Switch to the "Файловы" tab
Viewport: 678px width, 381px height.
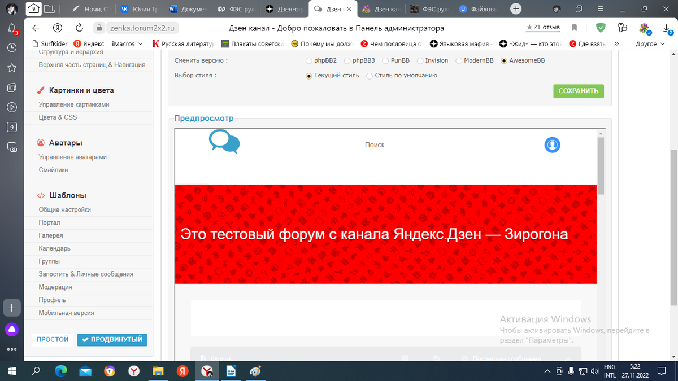tap(479, 8)
